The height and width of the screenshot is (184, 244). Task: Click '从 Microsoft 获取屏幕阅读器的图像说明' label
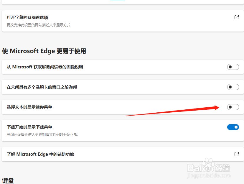click(x=45, y=67)
